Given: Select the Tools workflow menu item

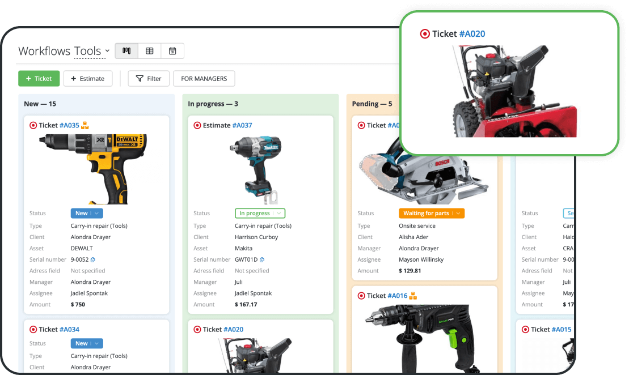Looking at the screenshot, I should tap(89, 51).
